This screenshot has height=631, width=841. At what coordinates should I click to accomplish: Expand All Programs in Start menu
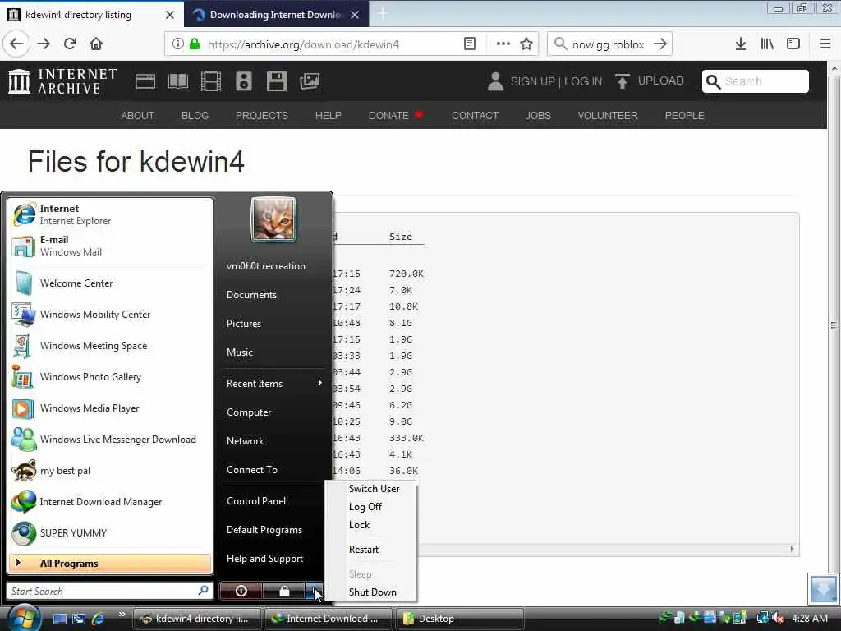[x=110, y=564]
